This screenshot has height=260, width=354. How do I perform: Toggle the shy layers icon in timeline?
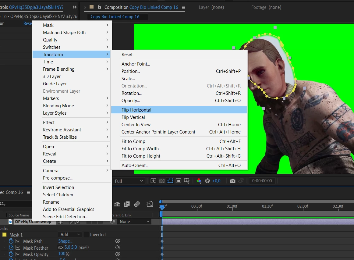tap(117, 204)
